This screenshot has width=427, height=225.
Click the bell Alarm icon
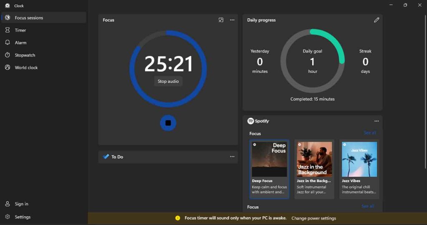pos(8,42)
